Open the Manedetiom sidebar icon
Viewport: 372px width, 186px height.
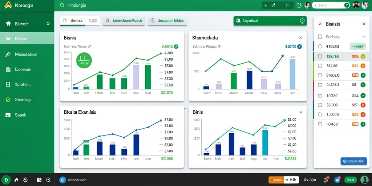tap(8, 54)
